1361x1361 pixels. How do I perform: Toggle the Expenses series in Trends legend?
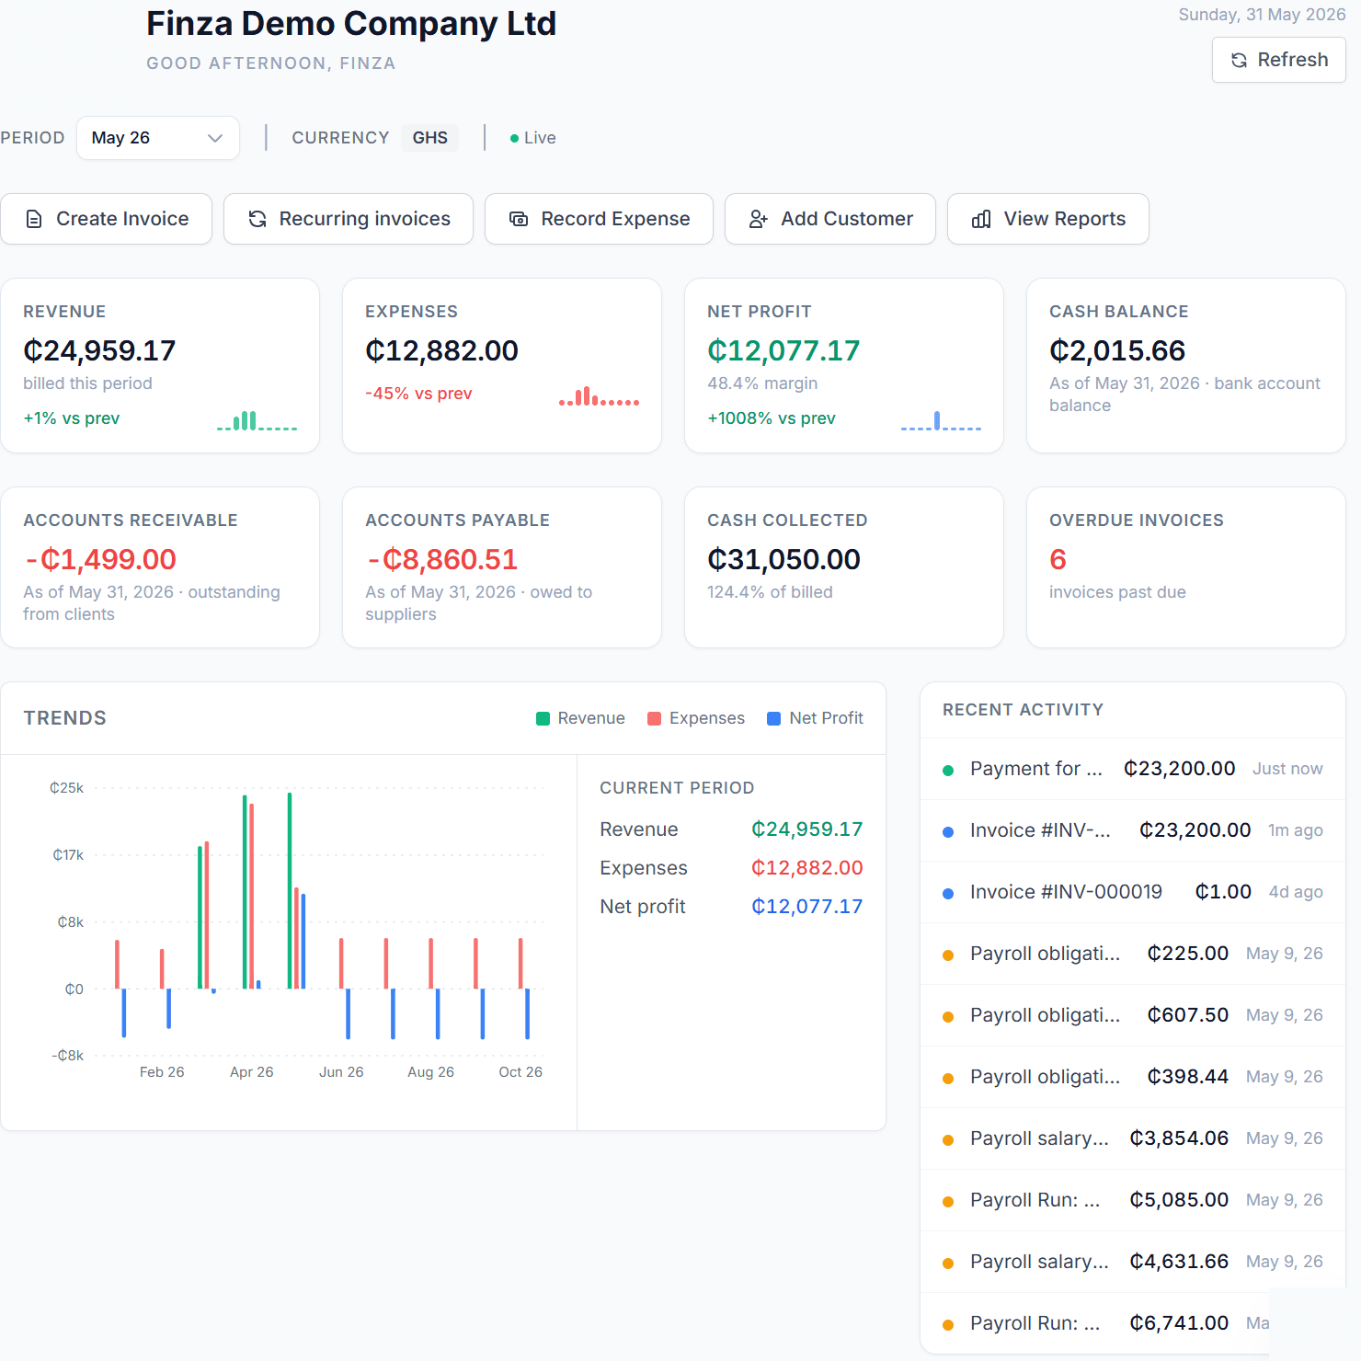pyautogui.click(x=696, y=718)
